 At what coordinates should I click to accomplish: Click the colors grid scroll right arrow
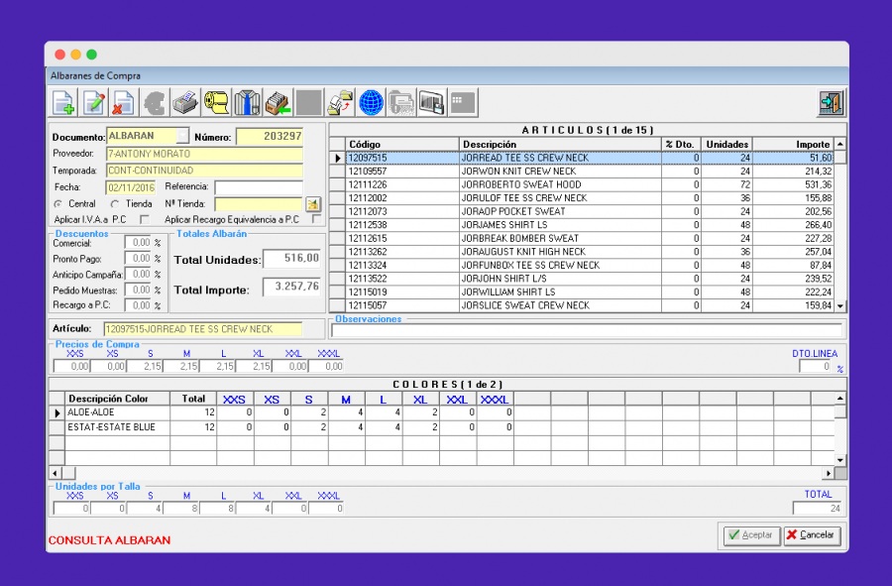tap(829, 473)
